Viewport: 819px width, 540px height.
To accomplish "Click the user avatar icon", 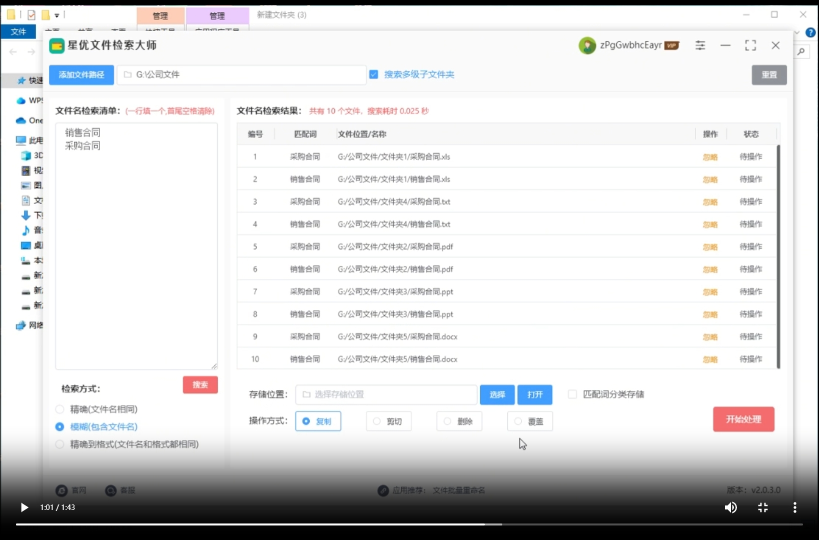I will (x=587, y=46).
